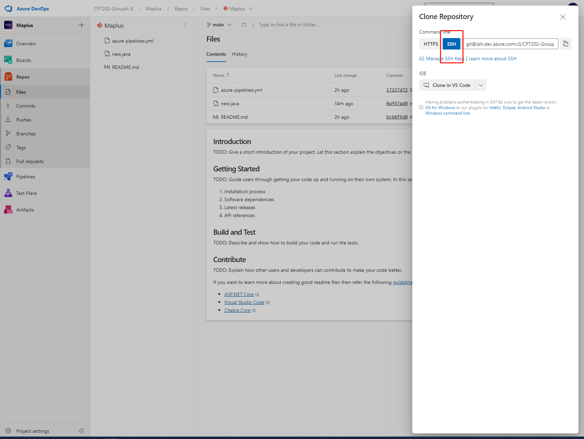Go to Pushes page
The height and width of the screenshot is (439, 584).
[24, 120]
